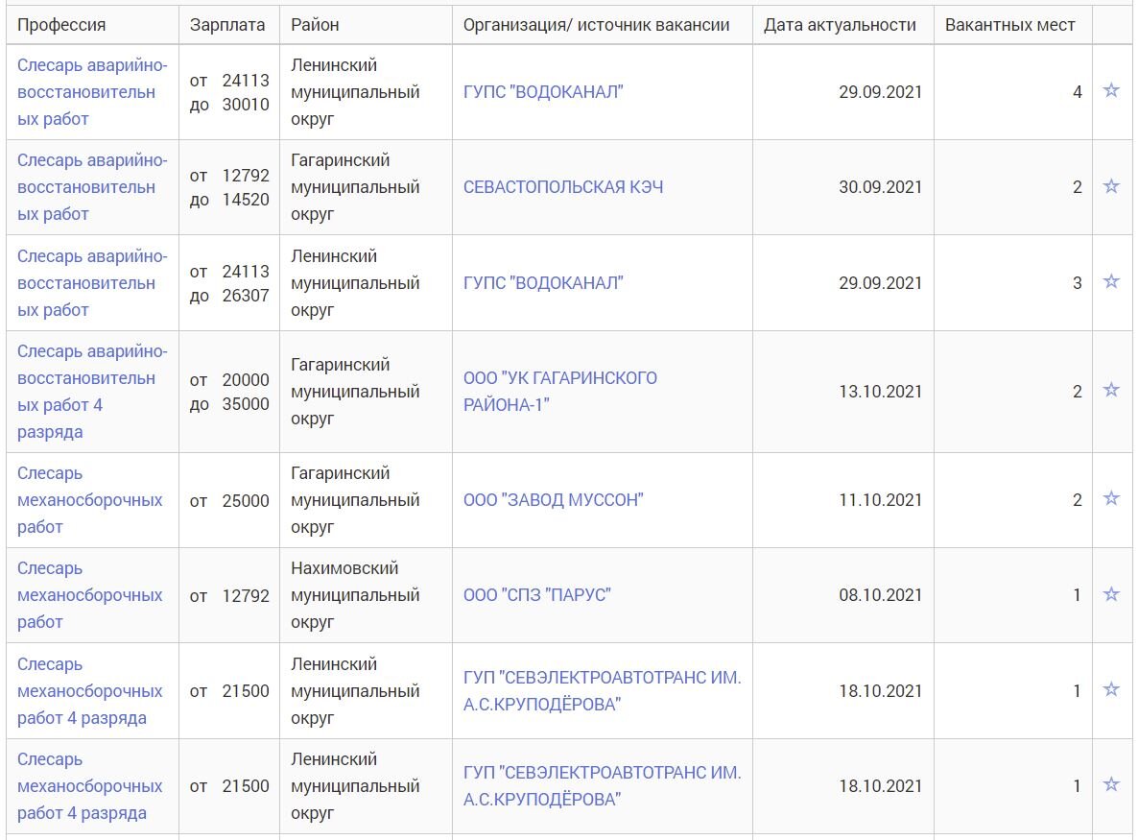
Task: Star the first СЕВЭЛЕКТРОАВТОТРАНС vacancy
Action: (x=1111, y=689)
